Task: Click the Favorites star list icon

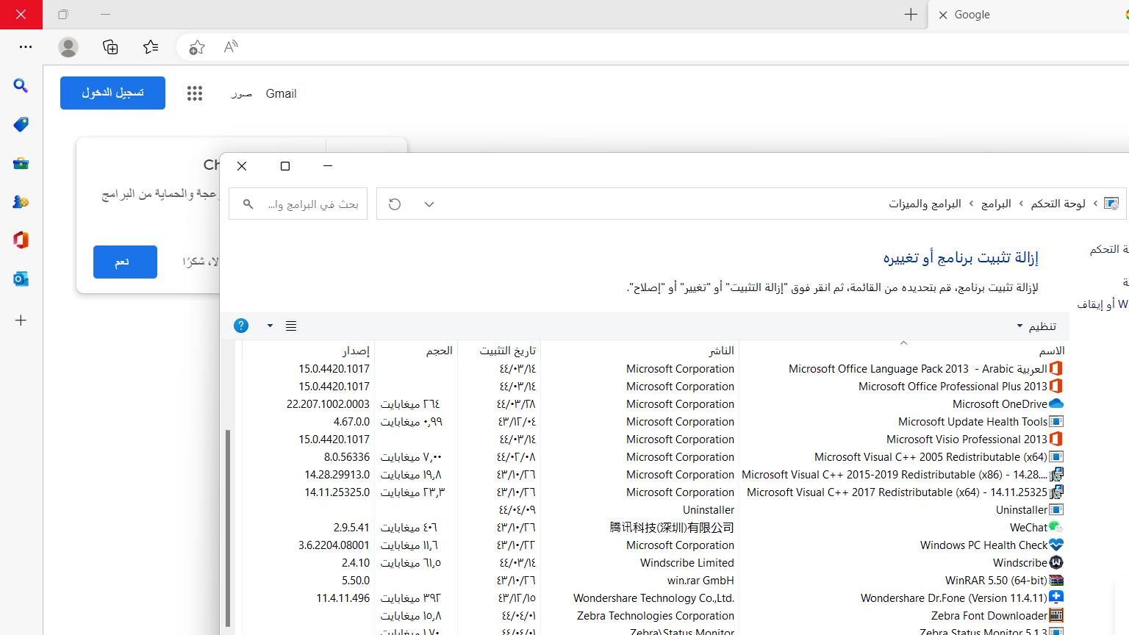Action: 151,47
